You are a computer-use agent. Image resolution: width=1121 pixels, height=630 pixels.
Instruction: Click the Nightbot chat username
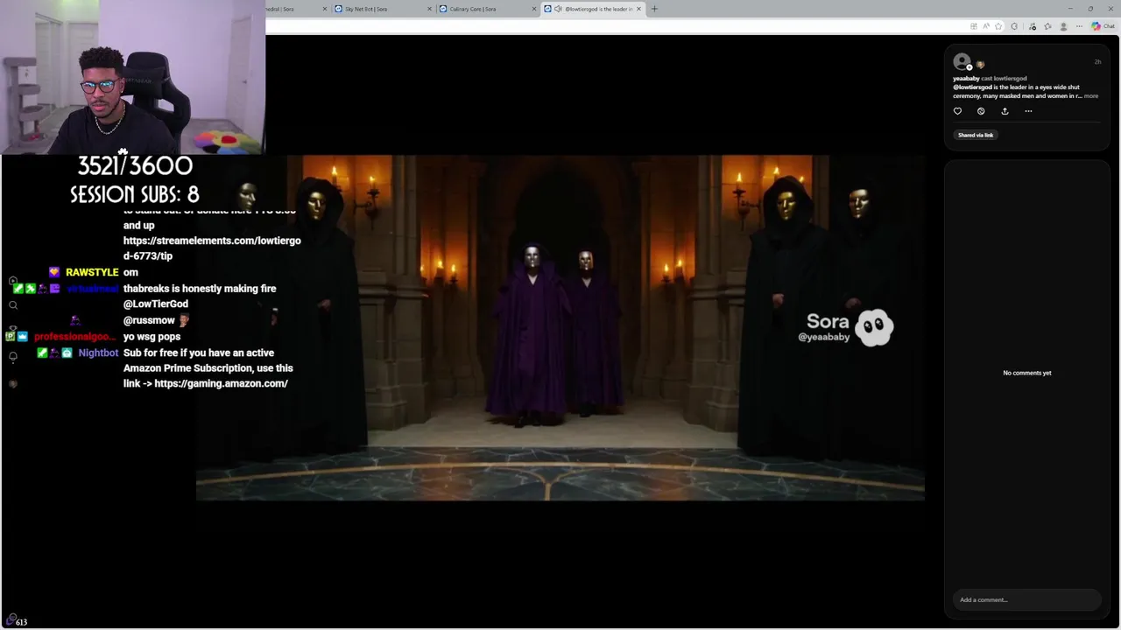tap(98, 353)
